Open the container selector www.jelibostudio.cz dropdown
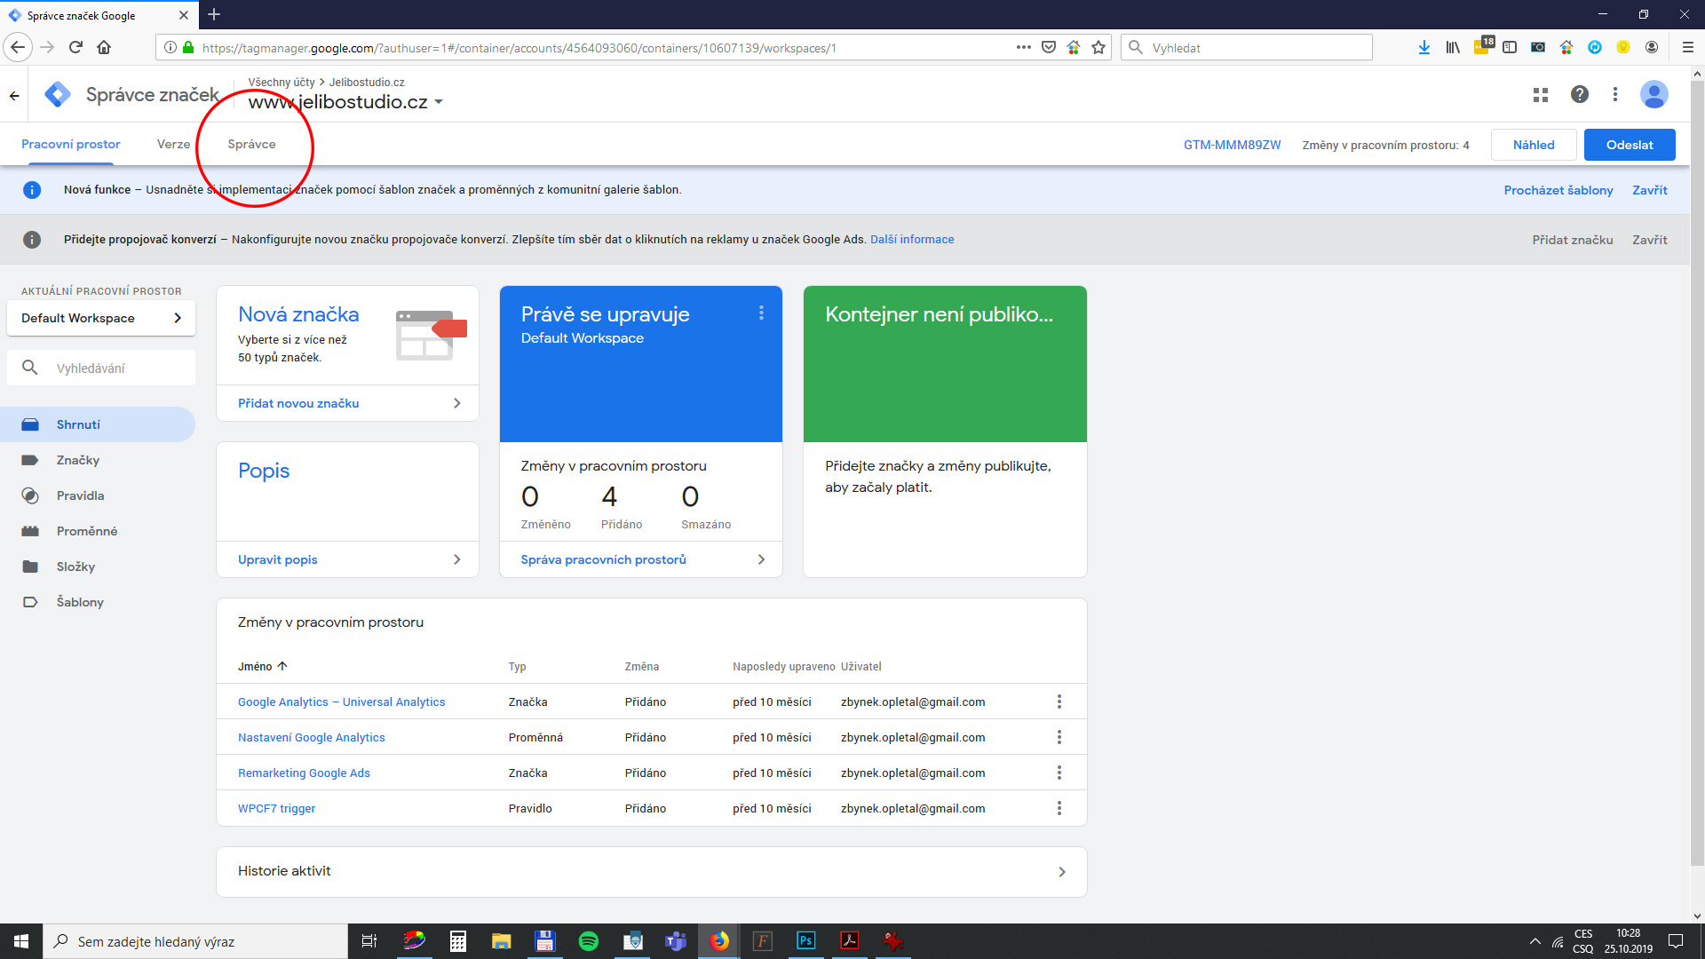1705x959 pixels. point(345,102)
